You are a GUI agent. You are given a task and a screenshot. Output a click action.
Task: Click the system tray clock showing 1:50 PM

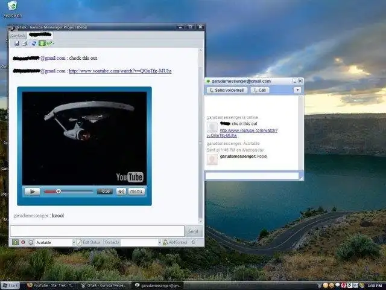374,286
